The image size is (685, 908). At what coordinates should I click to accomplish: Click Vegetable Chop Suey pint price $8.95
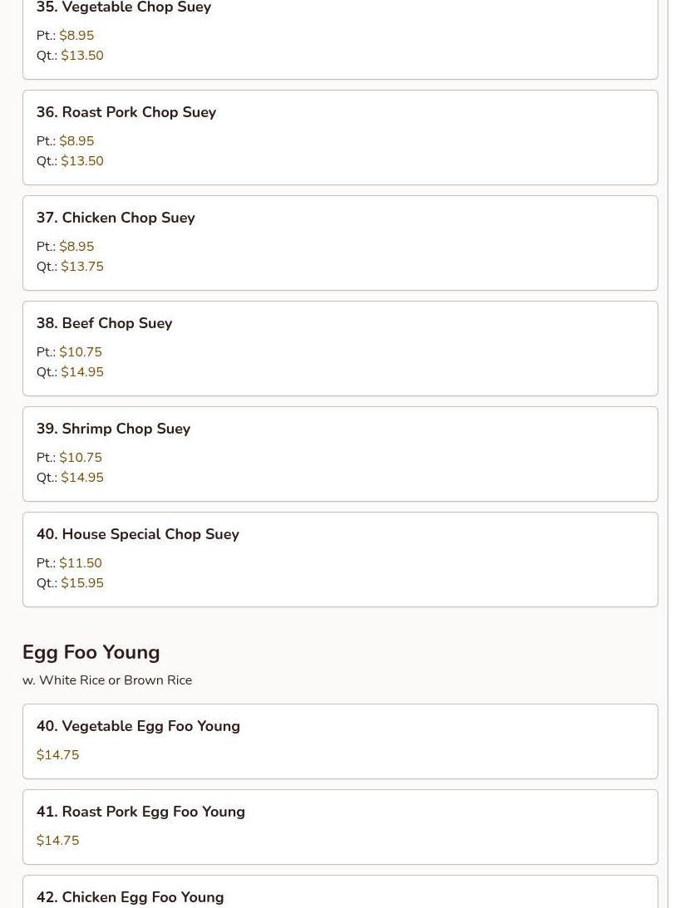click(76, 36)
